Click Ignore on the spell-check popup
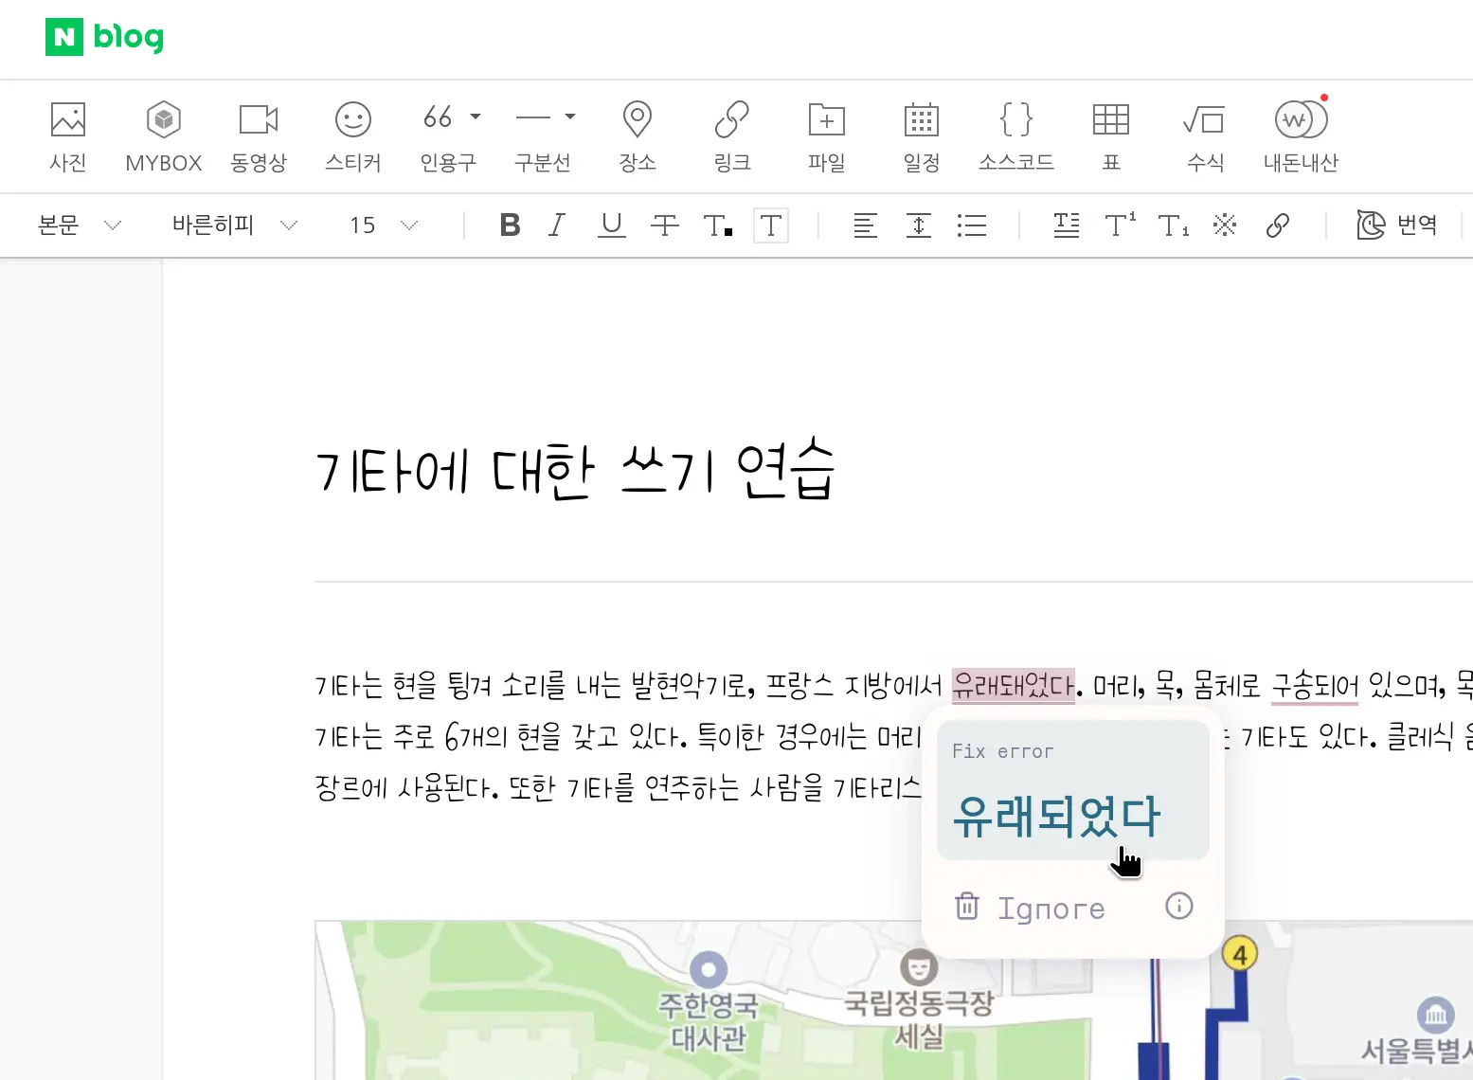Image resolution: width=1473 pixels, height=1080 pixels. 1050,908
